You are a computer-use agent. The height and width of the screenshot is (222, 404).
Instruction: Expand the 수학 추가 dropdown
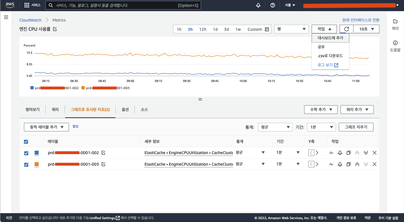[x=321, y=110]
